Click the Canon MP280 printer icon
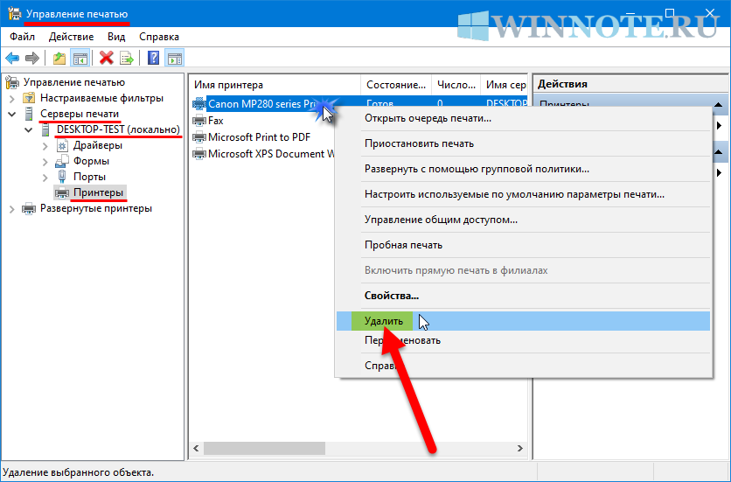Screen dimensions: 731x482 tap(199, 103)
